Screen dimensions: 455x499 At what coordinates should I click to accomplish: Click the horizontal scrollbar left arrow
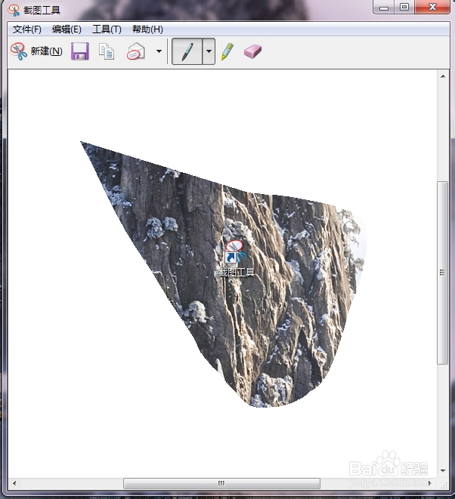pyautogui.click(x=14, y=483)
